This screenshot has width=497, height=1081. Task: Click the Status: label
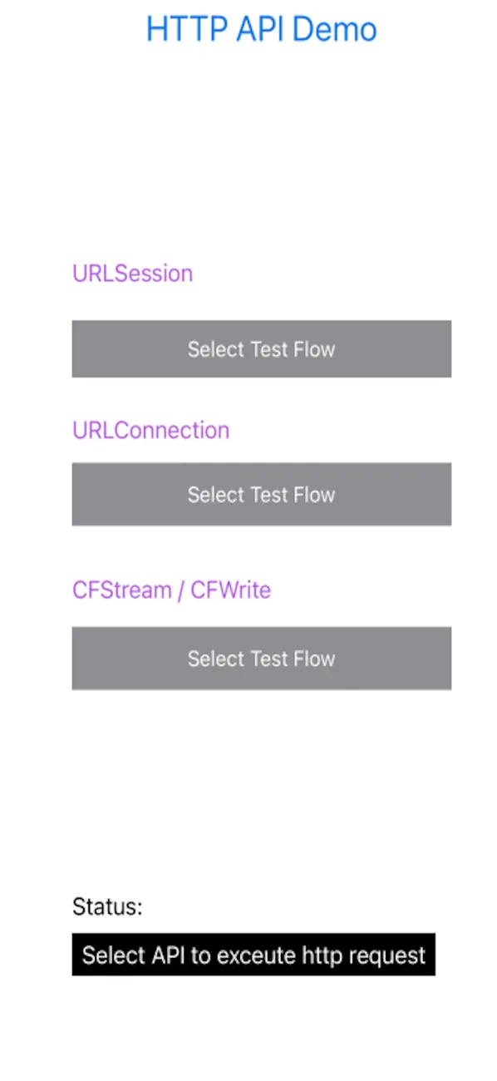(x=107, y=906)
